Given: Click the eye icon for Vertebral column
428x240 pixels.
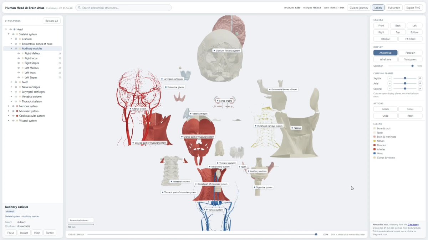Looking at the screenshot, I should (x=16, y=97).
